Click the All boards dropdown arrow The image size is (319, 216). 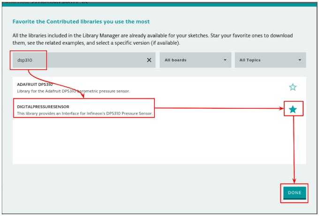tap(225, 60)
